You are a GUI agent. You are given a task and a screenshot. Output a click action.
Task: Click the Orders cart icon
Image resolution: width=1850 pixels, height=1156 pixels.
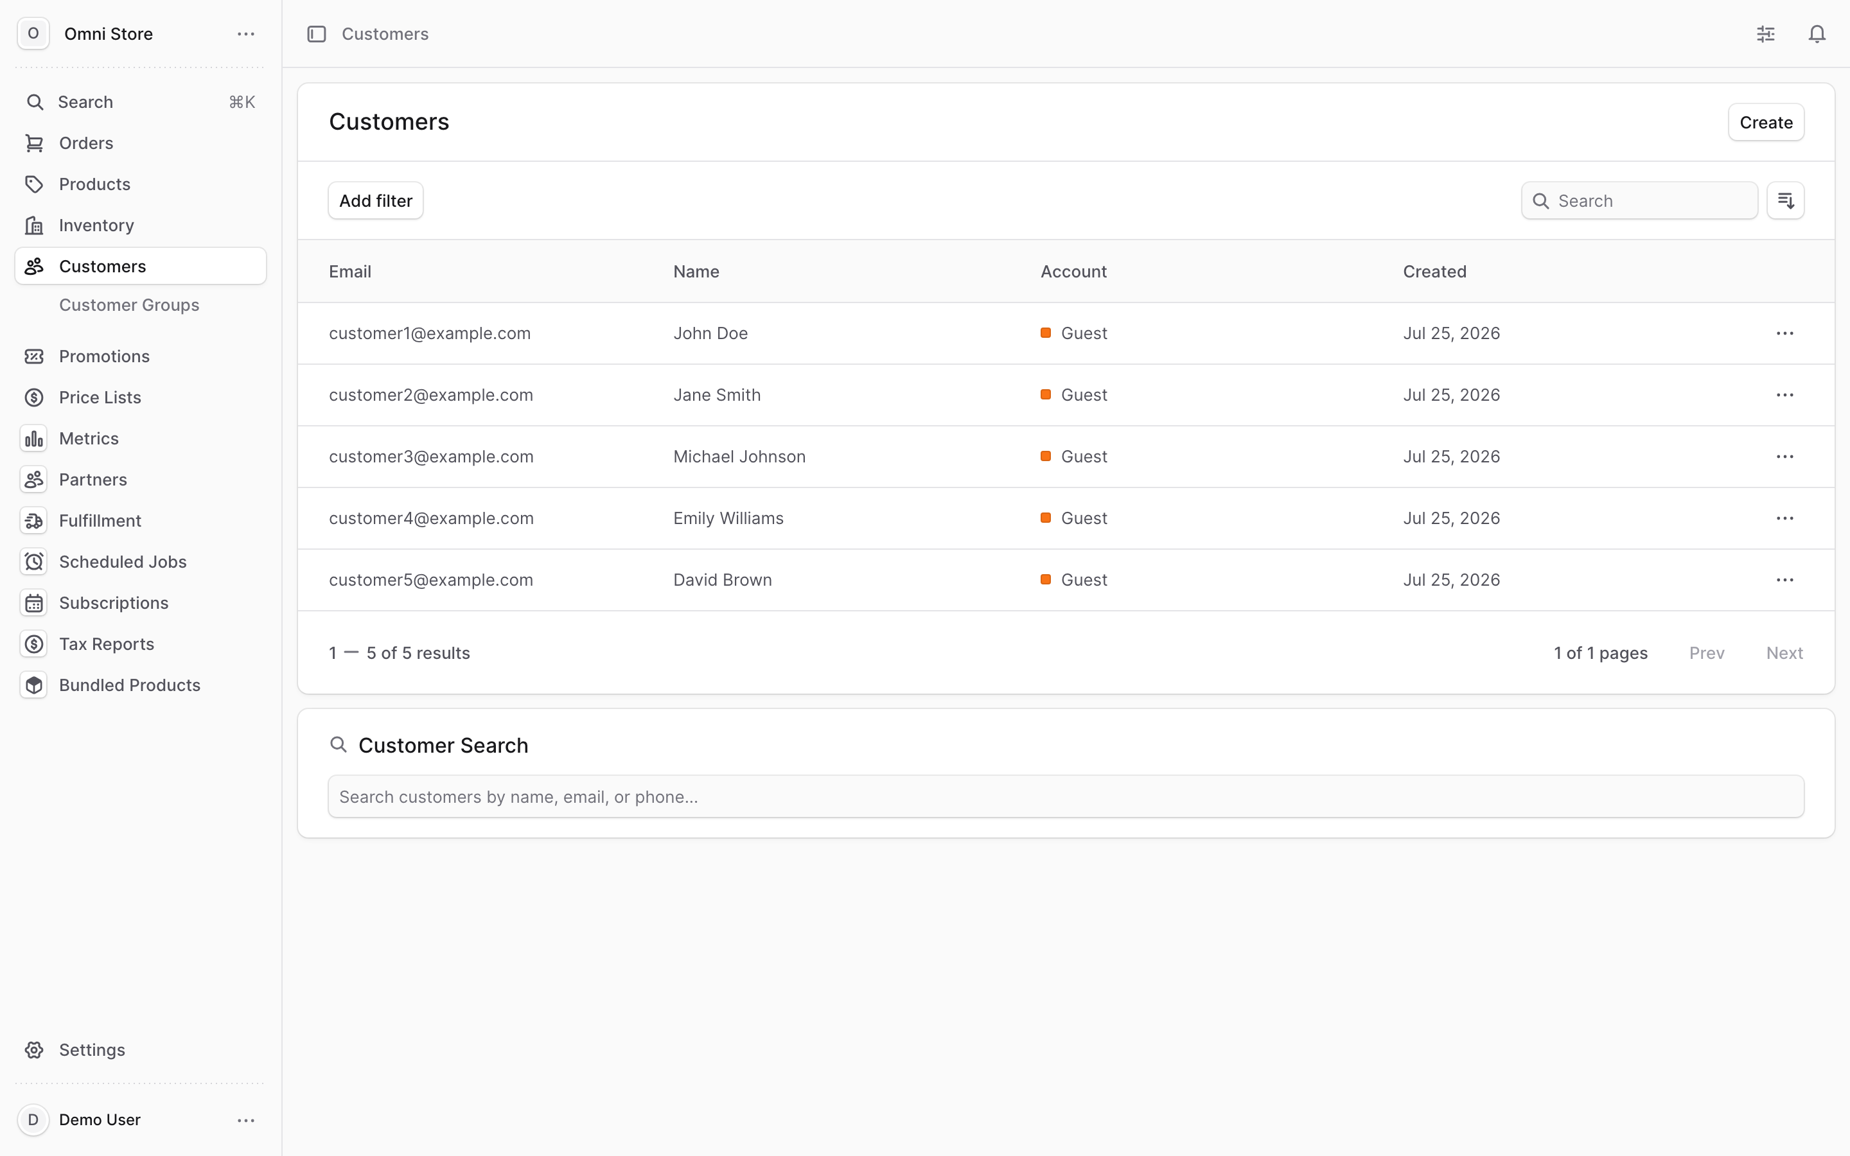click(35, 143)
